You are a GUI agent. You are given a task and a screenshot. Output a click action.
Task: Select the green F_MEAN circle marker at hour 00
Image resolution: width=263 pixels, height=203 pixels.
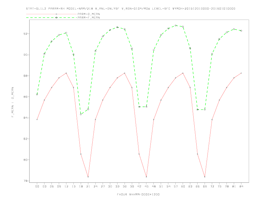(x=37, y=95)
